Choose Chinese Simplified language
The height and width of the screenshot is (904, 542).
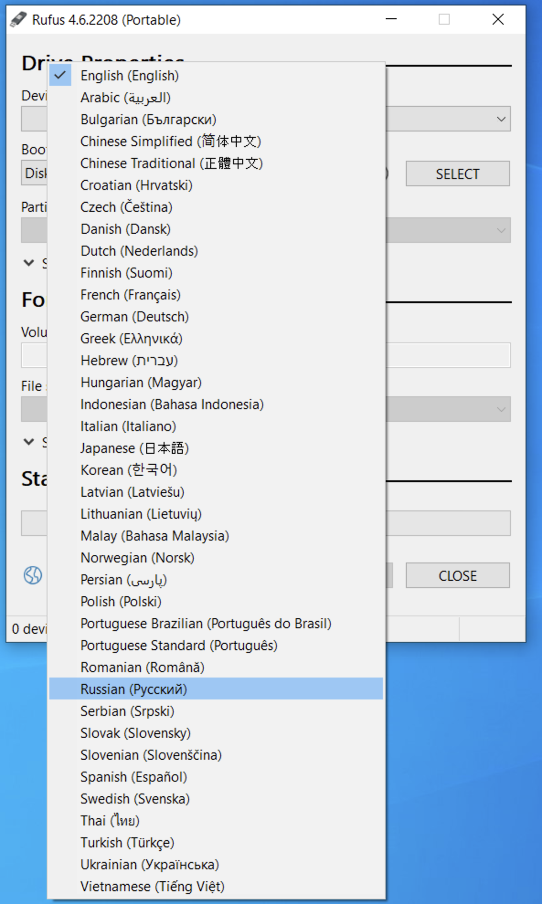216,142
